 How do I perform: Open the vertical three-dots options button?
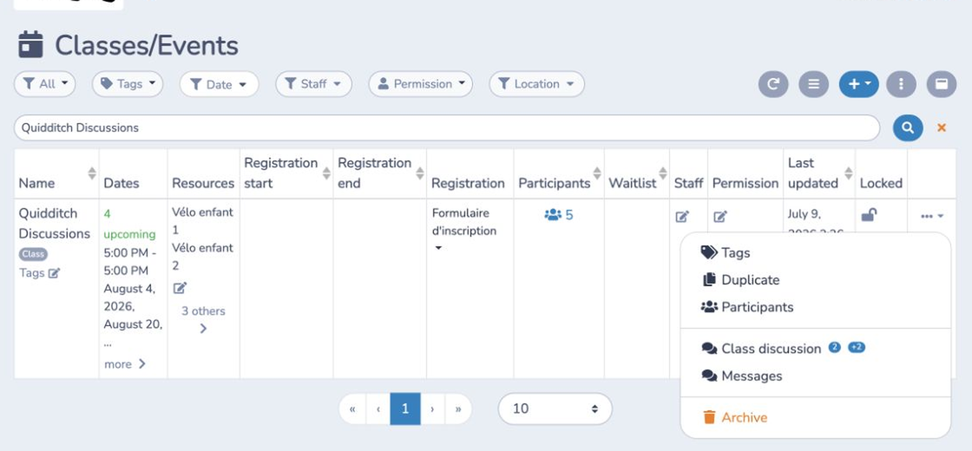tap(902, 84)
